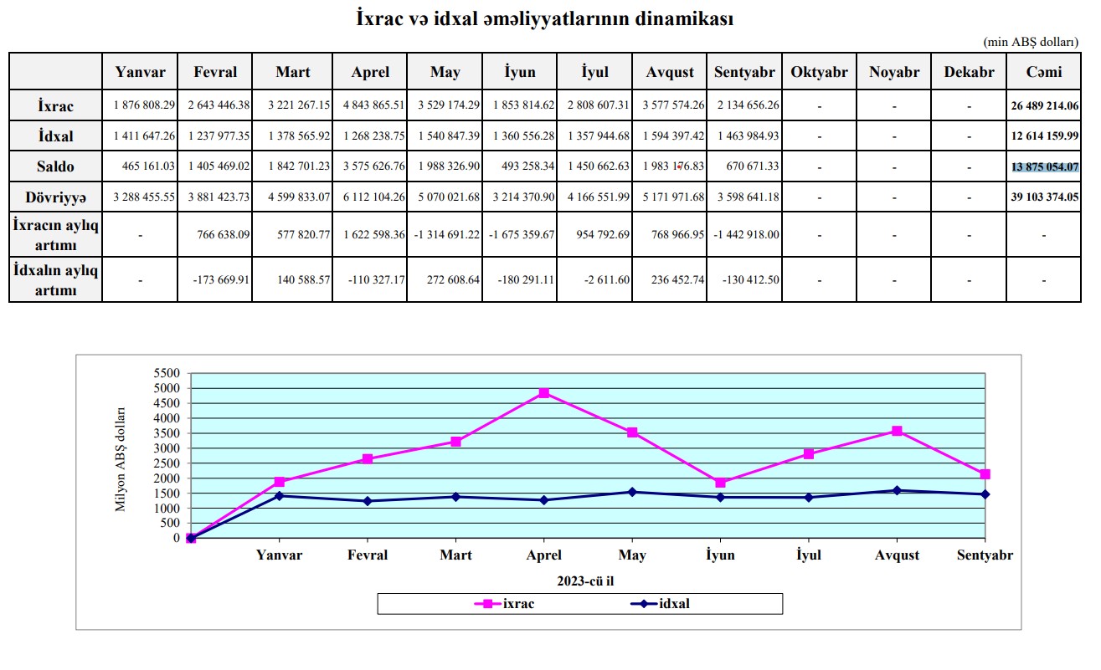The width and height of the screenshot is (1101, 670).
Task: Click the İyun marker on the pink ixrac line
Action: (720, 483)
